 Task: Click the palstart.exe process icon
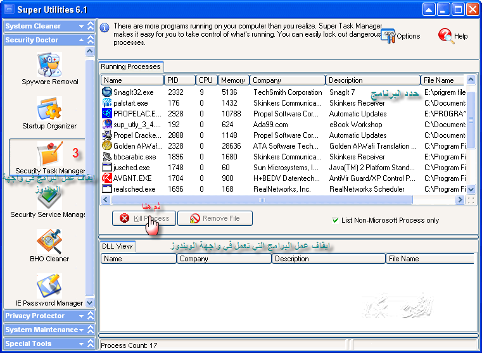coord(106,103)
